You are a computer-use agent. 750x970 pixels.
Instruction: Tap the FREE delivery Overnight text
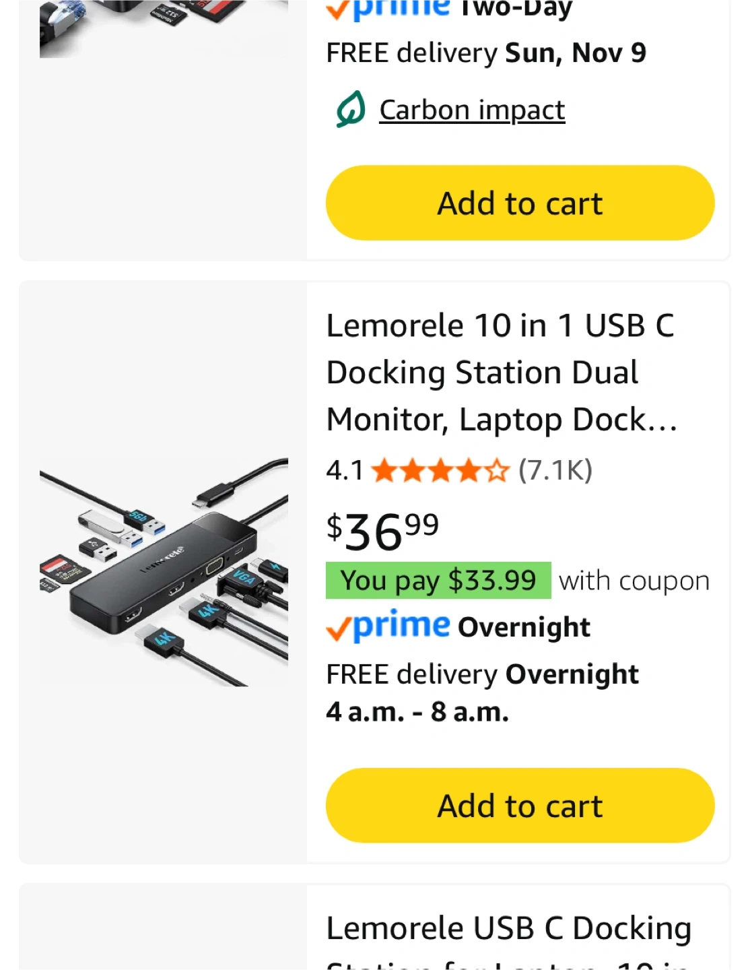point(482,674)
